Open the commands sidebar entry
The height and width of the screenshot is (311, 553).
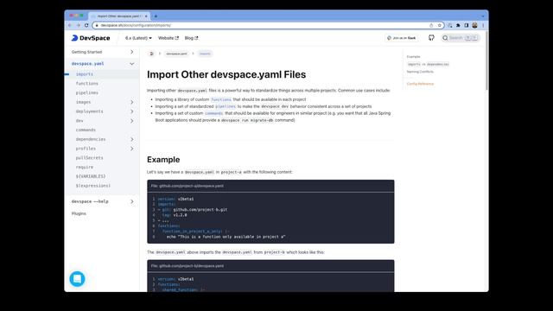(x=86, y=130)
